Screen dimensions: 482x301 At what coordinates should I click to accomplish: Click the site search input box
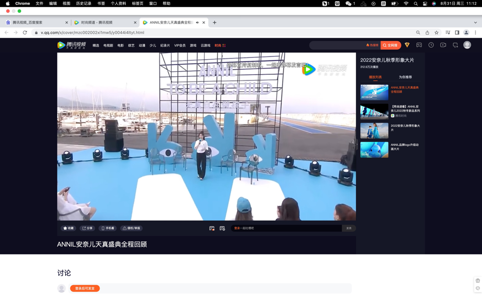[x=337, y=45]
